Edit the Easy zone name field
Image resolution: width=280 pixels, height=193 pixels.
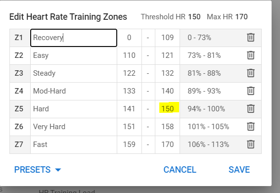74,55
